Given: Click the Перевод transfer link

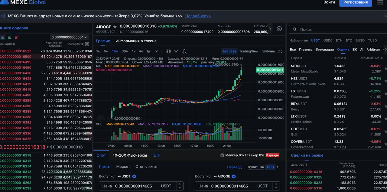Looking at the screenshot, I should [235, 167].
